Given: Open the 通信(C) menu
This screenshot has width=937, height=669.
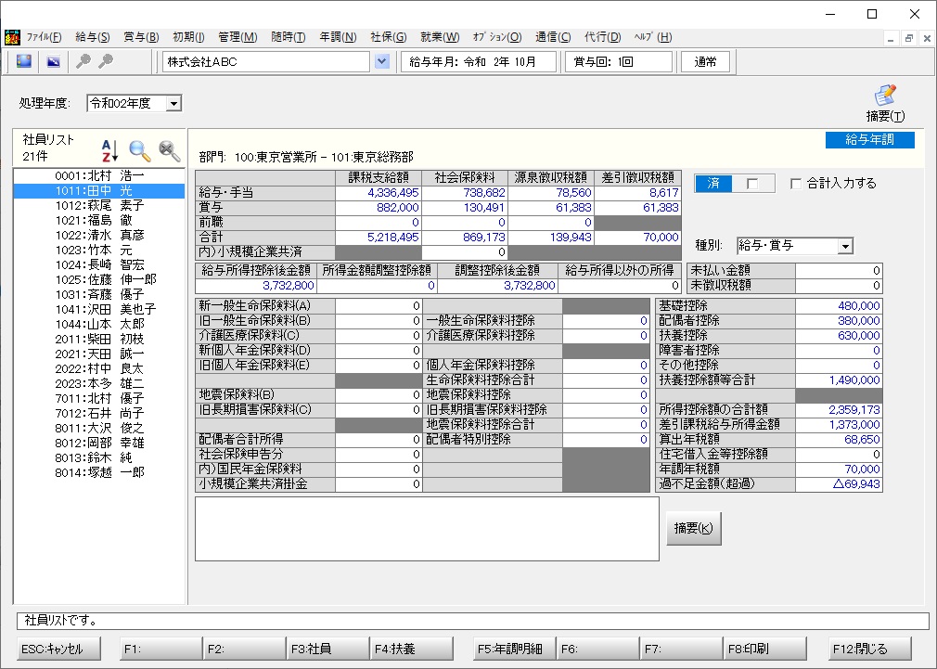Looking at the screenshot, I should (553, 37).
